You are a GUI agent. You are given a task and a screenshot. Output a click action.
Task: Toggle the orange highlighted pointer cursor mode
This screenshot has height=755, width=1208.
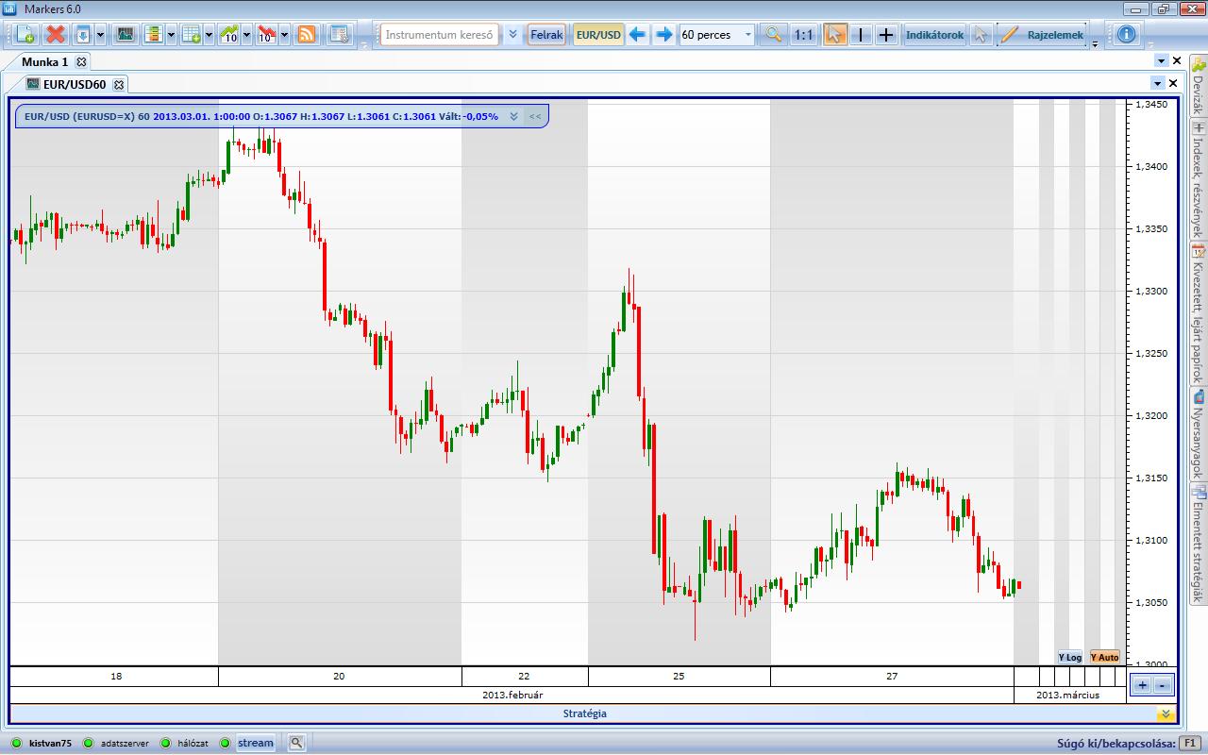pyautogui.click(x=834, y=35)
